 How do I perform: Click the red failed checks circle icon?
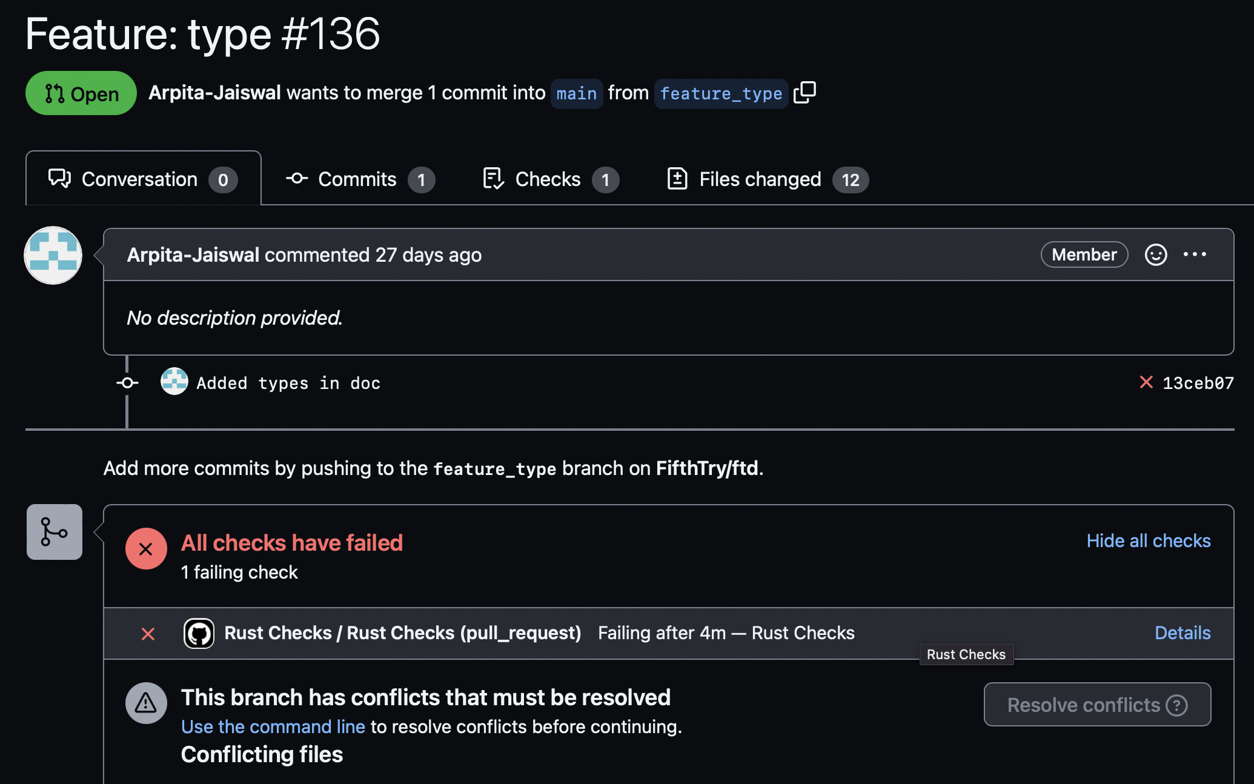click(x=146, y=549)
